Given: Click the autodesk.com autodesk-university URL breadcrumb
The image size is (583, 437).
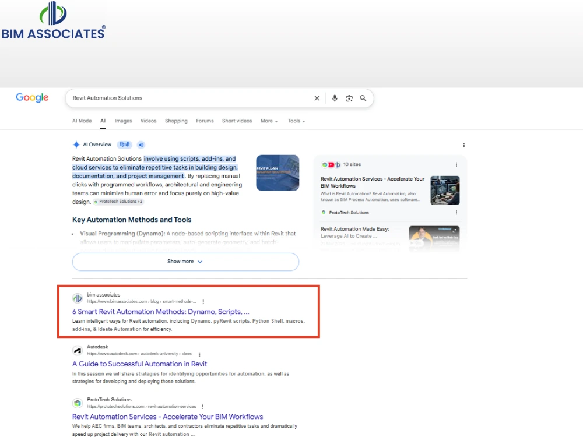Looking at the screenshot, I should pyautogui.click(x=139, y=354).
